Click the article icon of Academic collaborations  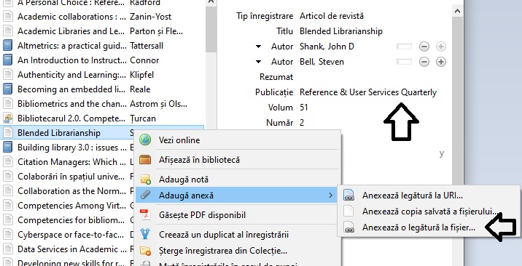(7, 16)
